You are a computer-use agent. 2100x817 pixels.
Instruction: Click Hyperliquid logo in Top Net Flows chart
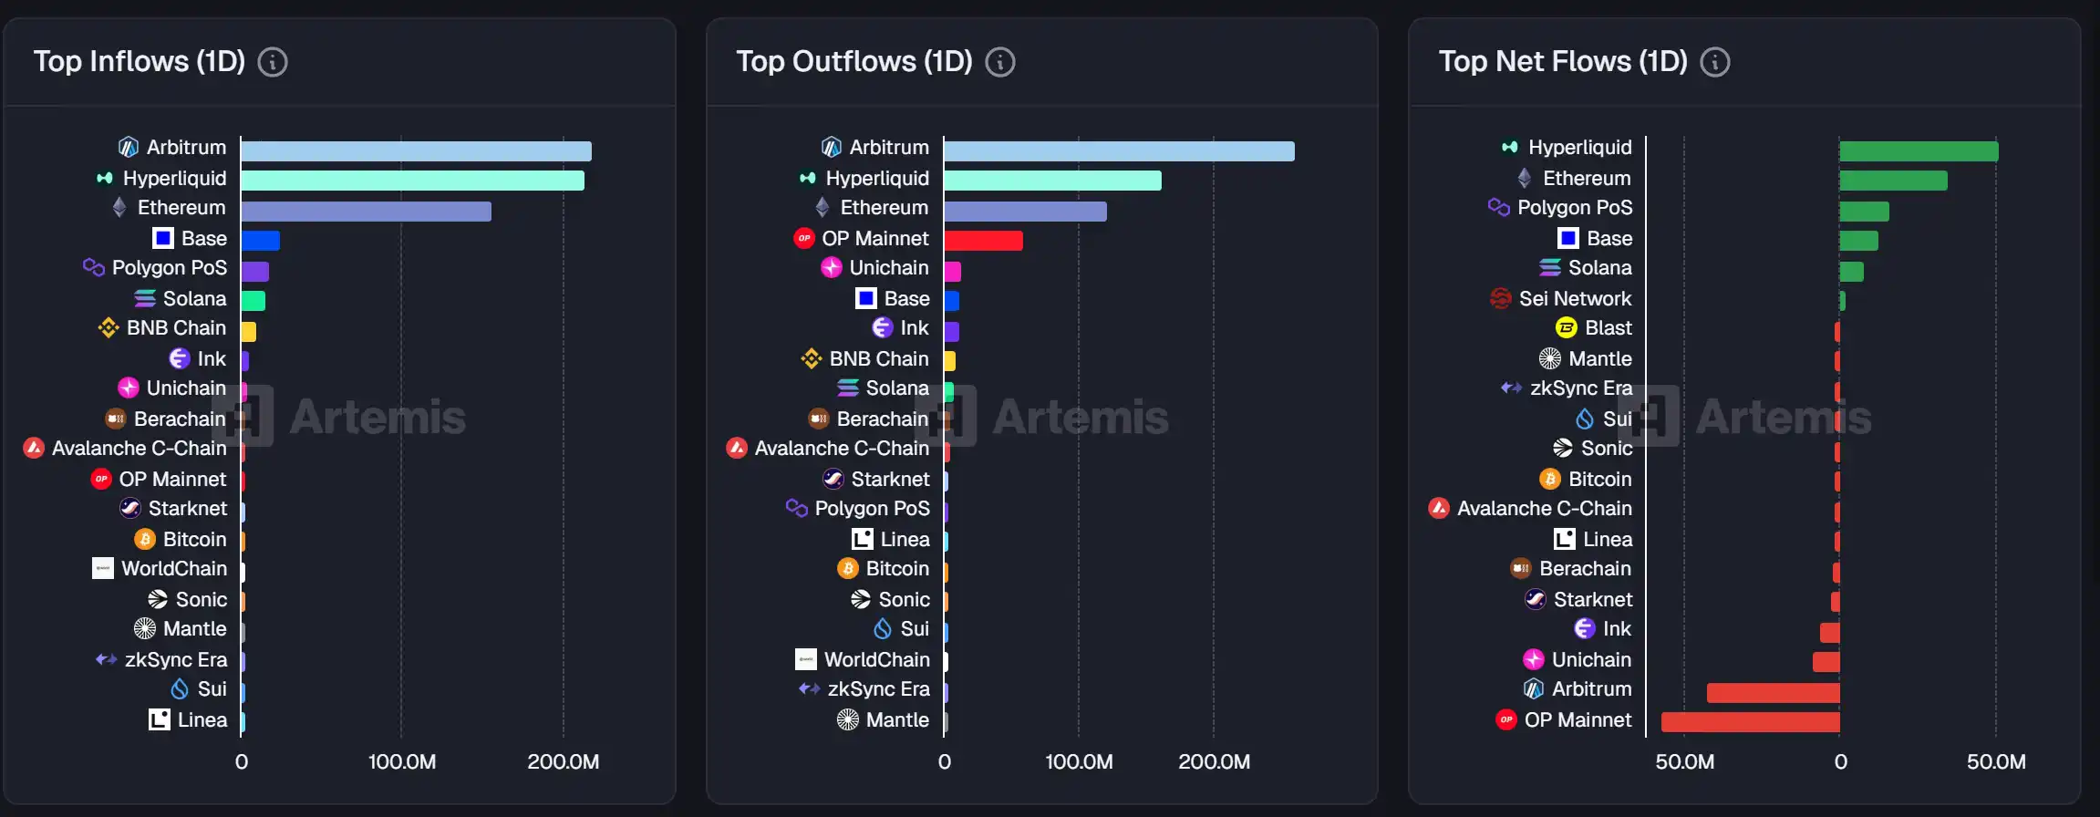[1510, 147]
